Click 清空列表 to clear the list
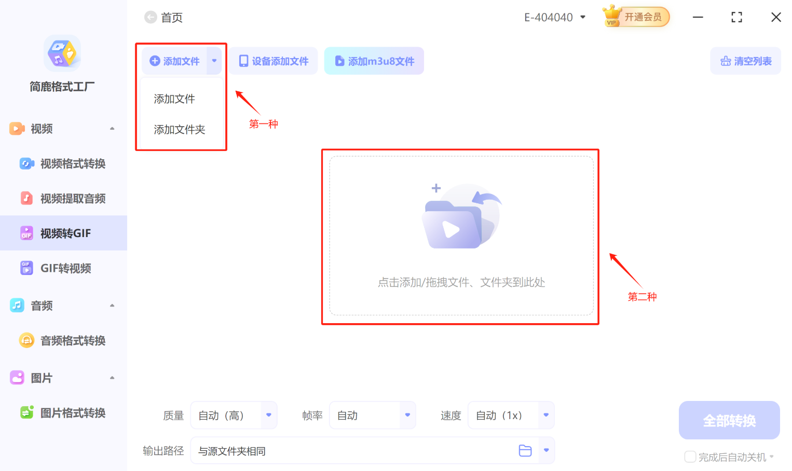Viewport: 792px width, 471px height. (745, 61)
